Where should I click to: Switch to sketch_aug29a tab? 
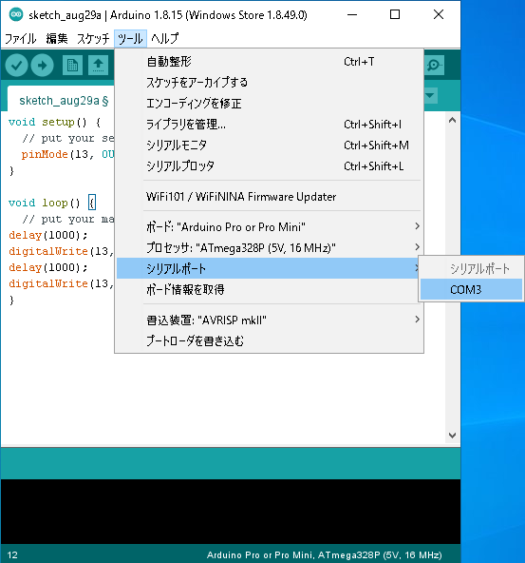(64, 101)
